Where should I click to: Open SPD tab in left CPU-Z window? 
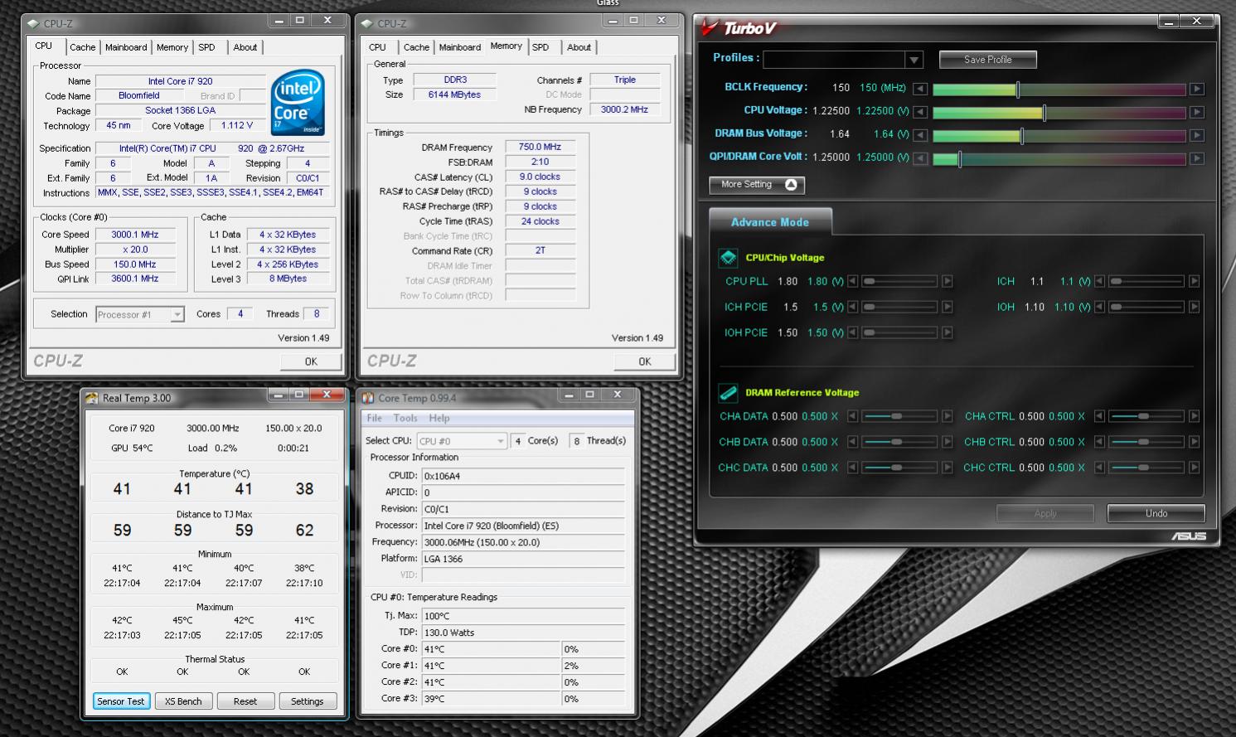tap(206, 48)
